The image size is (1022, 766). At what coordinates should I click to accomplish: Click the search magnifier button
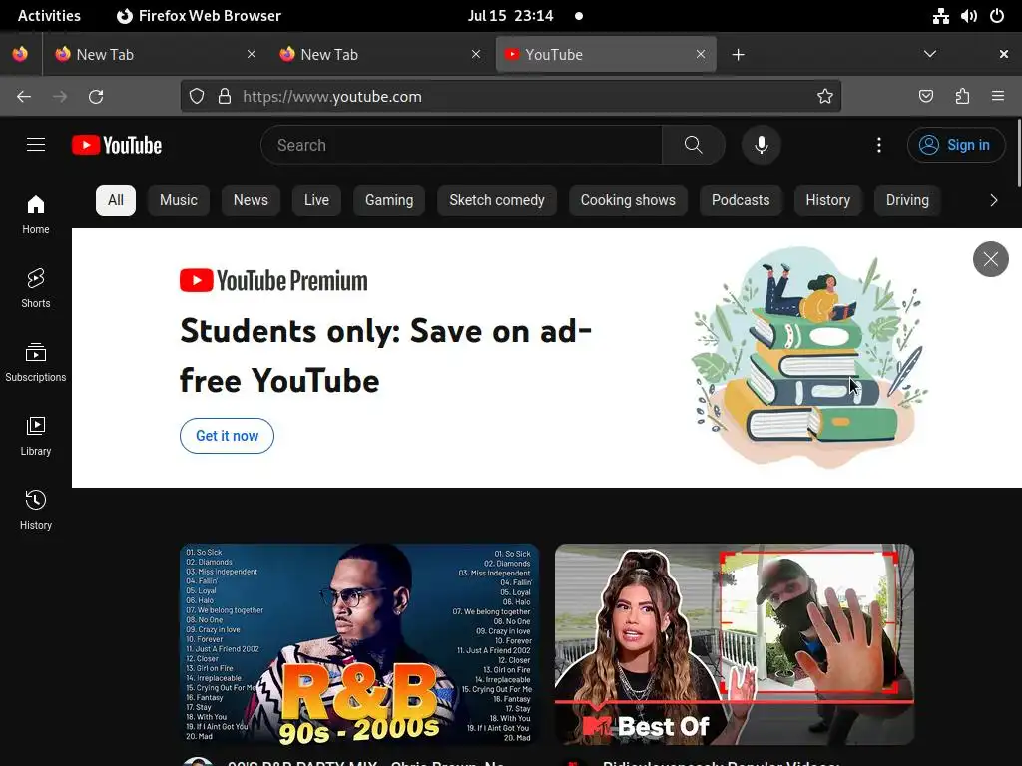pos(694,145)
